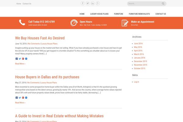Share 'We Buy Houses Fast' post on Twitter

[20, 59]
